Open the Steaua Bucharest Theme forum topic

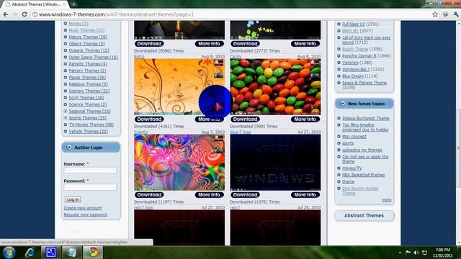tap(365, 118)
